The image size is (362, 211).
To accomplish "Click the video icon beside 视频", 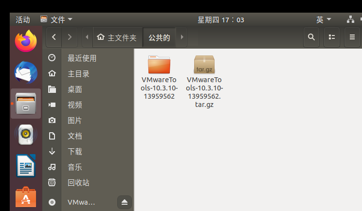I will tap(52, 105).
